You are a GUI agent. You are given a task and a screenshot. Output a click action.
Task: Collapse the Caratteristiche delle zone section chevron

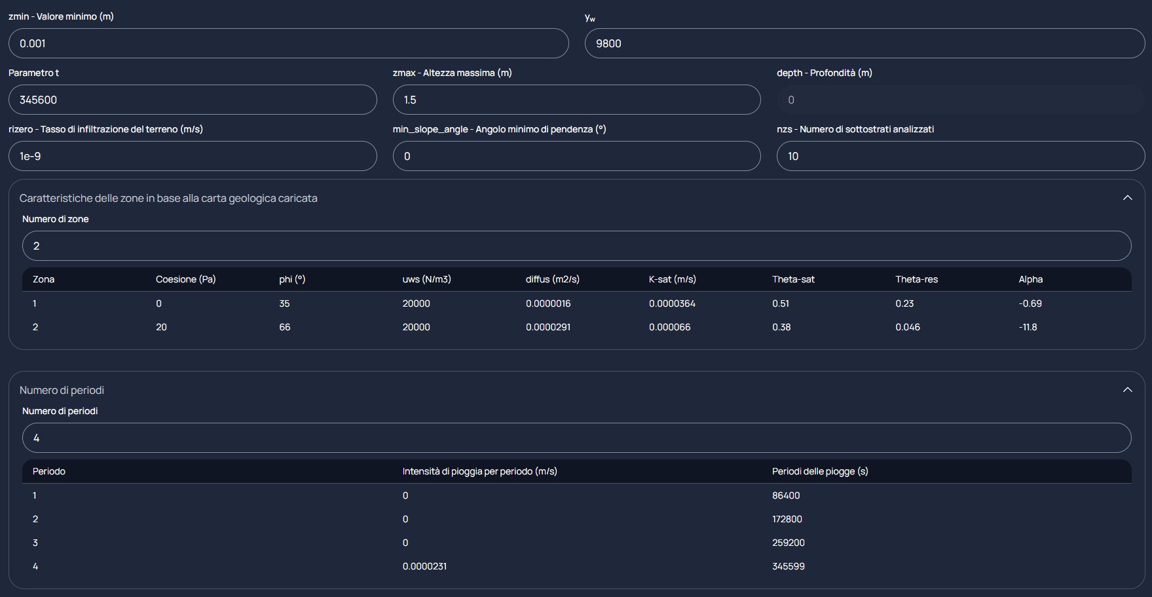point(1127,198)
